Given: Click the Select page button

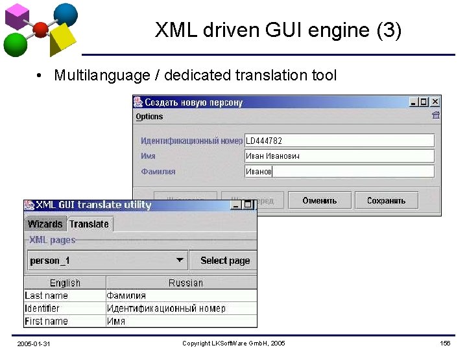Looking at the screenshot, I should pos(223,261).
